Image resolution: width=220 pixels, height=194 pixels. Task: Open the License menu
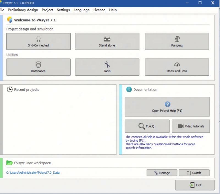pyautogui.click(x=99, y=10)
